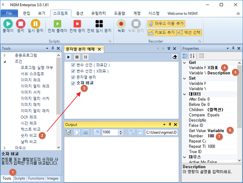Viewport: 243px width, 183px height.
Task: Stop script with editor stop button
Action: (x=77, y=57)
